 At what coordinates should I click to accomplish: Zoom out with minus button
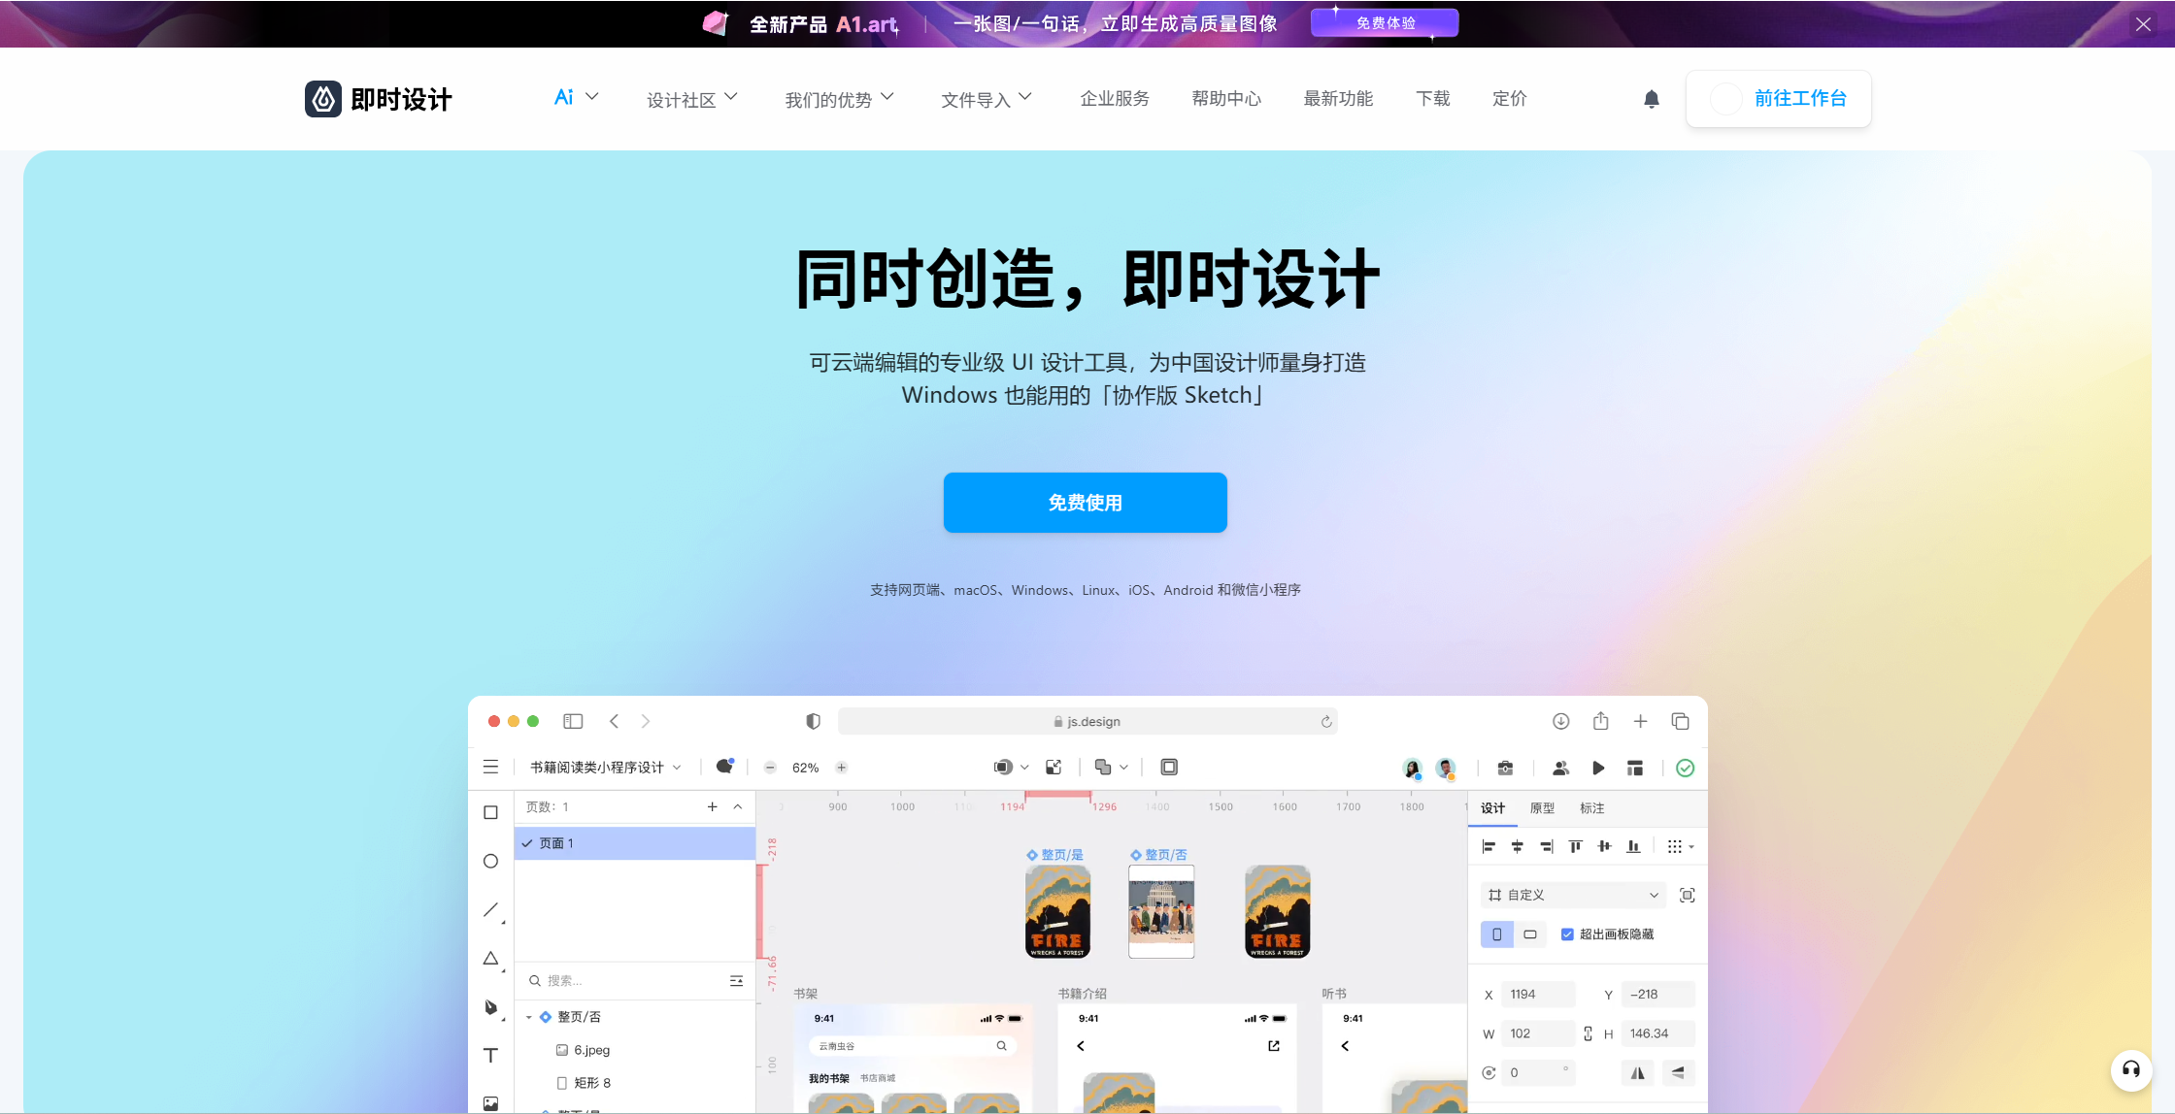[x=770, y=768]
